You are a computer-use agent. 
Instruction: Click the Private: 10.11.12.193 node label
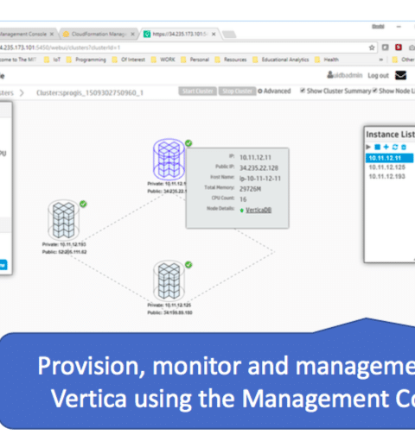[x=64, y=244]
